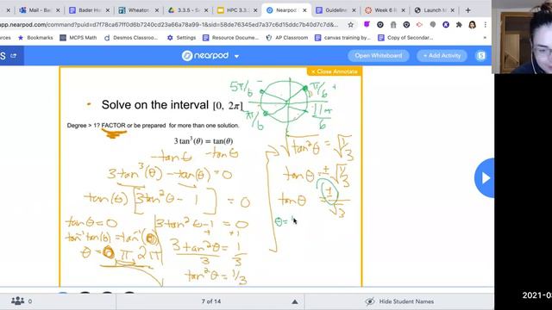This screenshot has height=310, width=552.
Task: Toggle Hide Student Names
Action: (399, 301)
